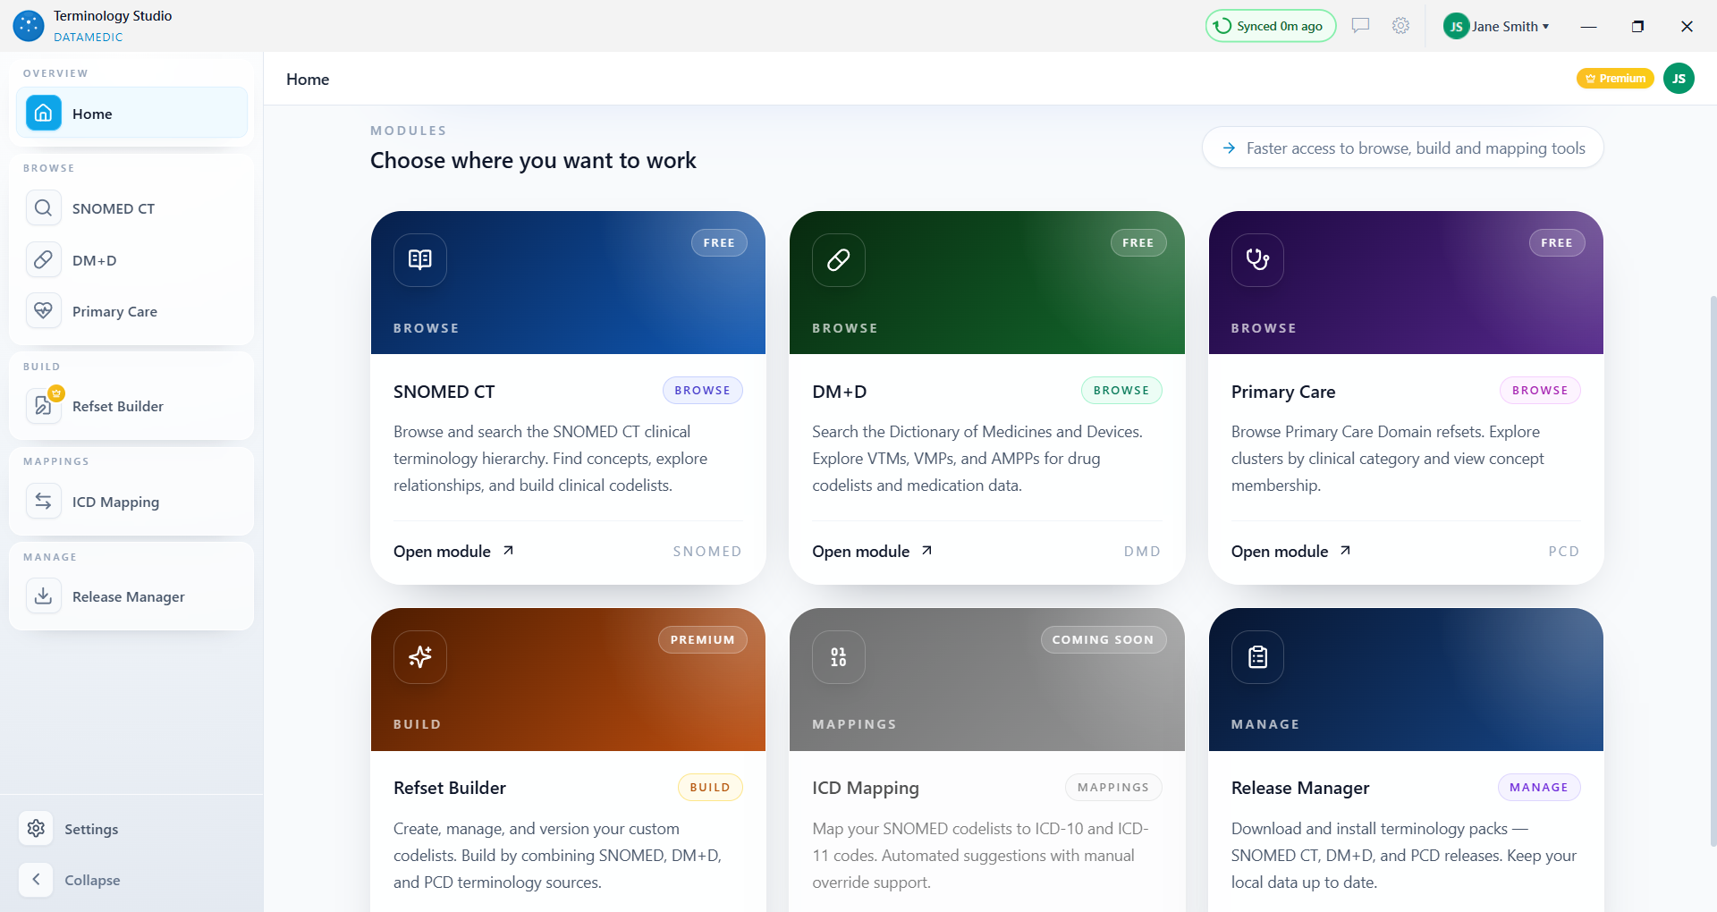This screenshot has width=1717, height=912.
Task: Click the Release Manager card title
Action: (1300, 788)
